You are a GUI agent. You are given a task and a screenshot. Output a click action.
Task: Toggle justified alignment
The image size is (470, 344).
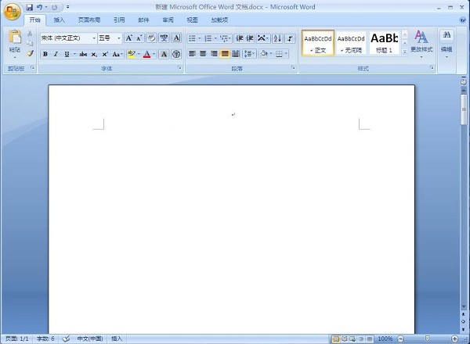pyautogui.click(x=225, y=54)
